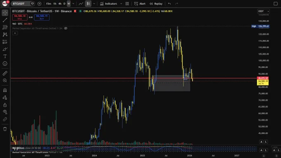Open the indicator templates grid icon
Viewport: 281px width, 158px height.
[x=127, y=4]
